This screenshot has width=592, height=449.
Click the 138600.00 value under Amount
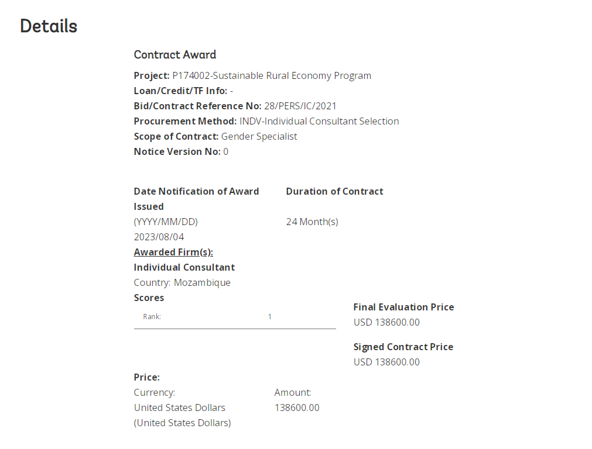(297, 407)
